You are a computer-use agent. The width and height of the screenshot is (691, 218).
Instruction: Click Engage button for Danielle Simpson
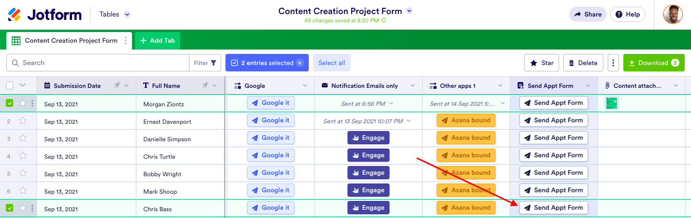coord(368,138)
